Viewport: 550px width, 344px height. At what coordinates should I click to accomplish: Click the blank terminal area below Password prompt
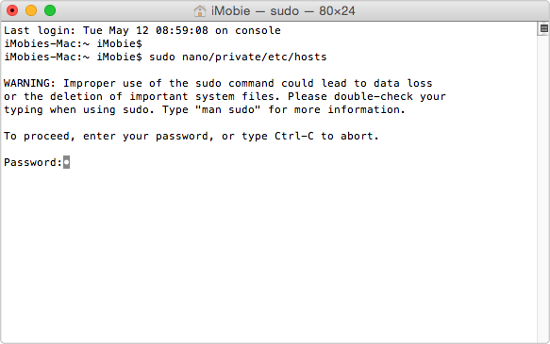269,255
